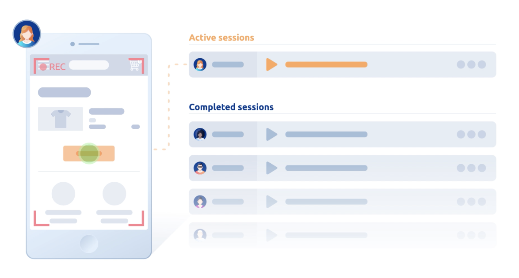Open the three-dot menu for active session

click(x=471, y=64)
